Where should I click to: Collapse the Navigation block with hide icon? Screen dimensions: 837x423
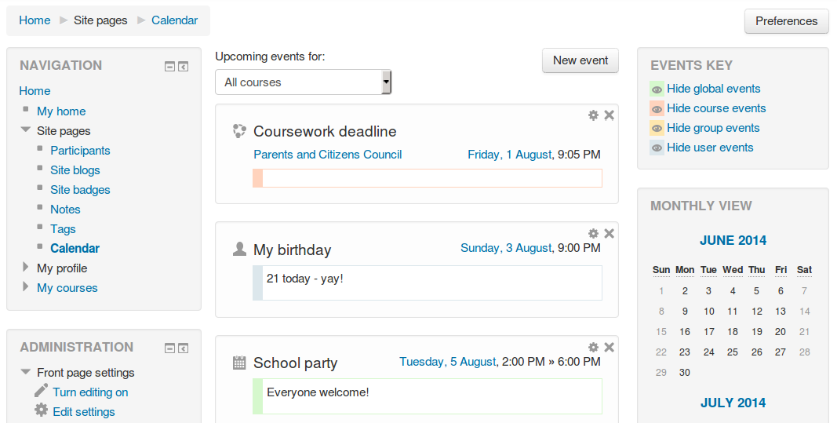point(169,67)
